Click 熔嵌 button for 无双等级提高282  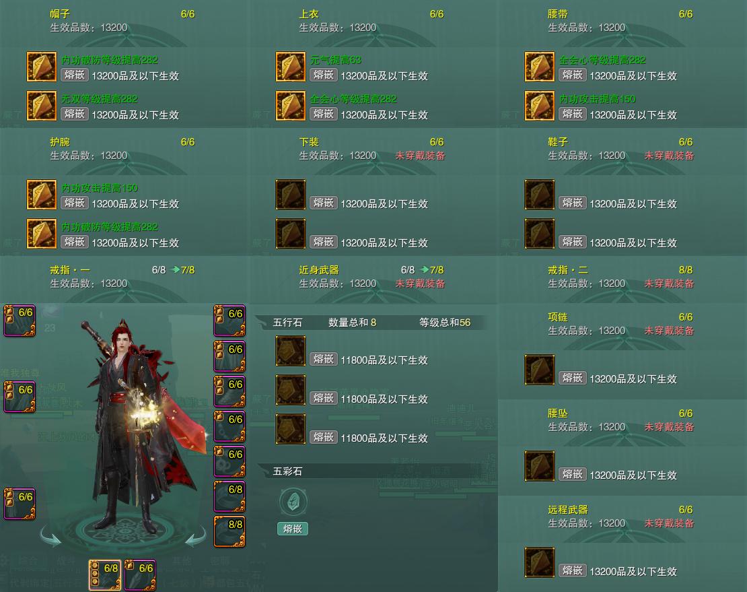pyautogui.click(x=75, y=114)
